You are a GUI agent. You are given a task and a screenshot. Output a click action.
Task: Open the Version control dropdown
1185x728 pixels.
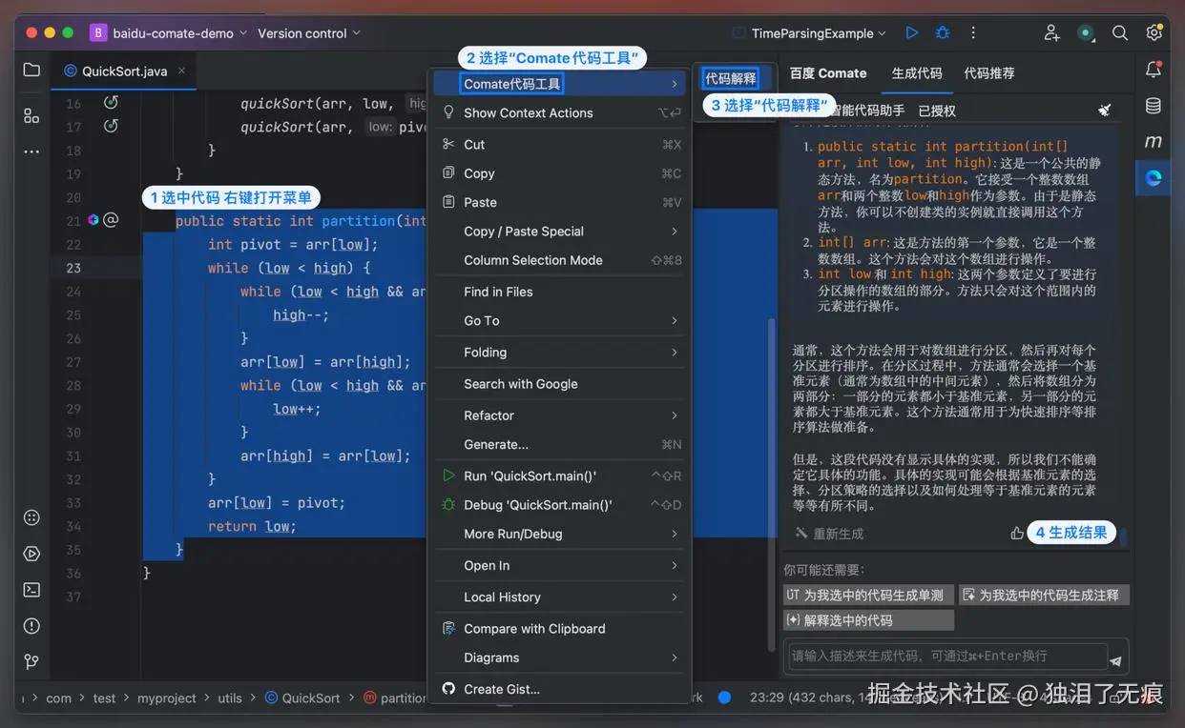(309, 32)
